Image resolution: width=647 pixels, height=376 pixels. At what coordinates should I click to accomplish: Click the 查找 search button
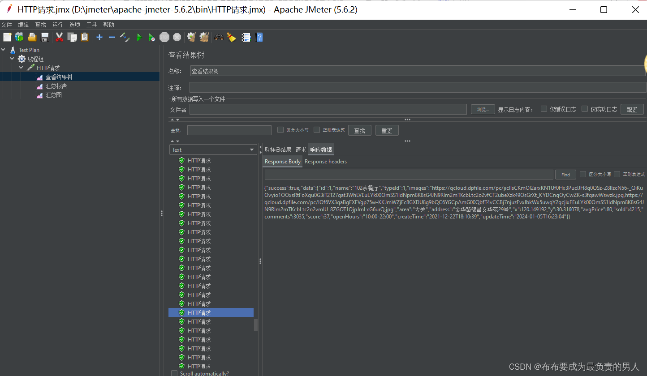359,130
